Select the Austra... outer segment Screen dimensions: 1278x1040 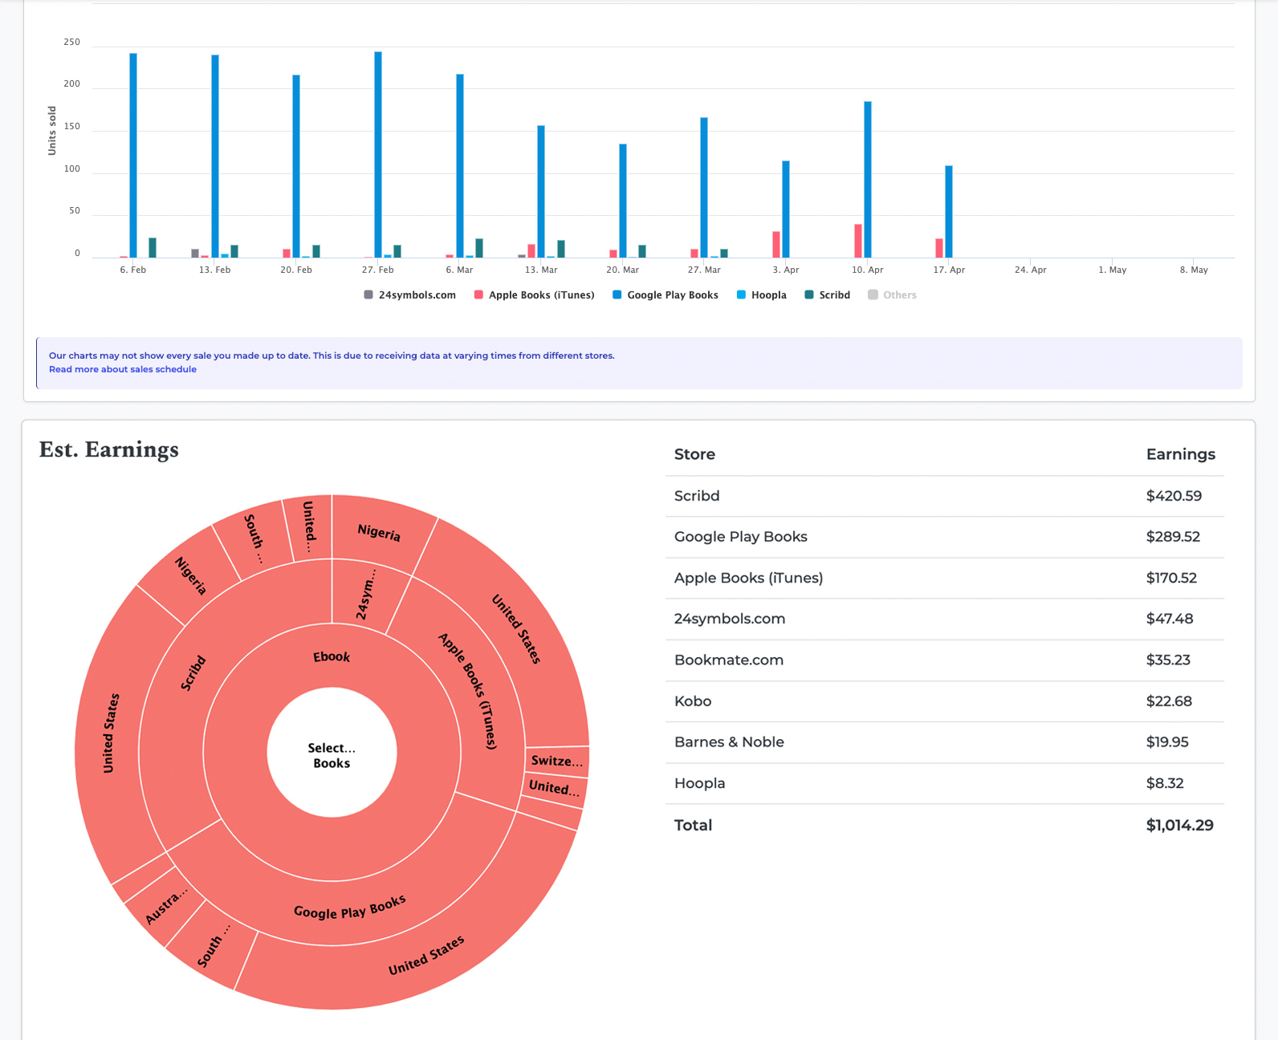click(x=166, y=905)
